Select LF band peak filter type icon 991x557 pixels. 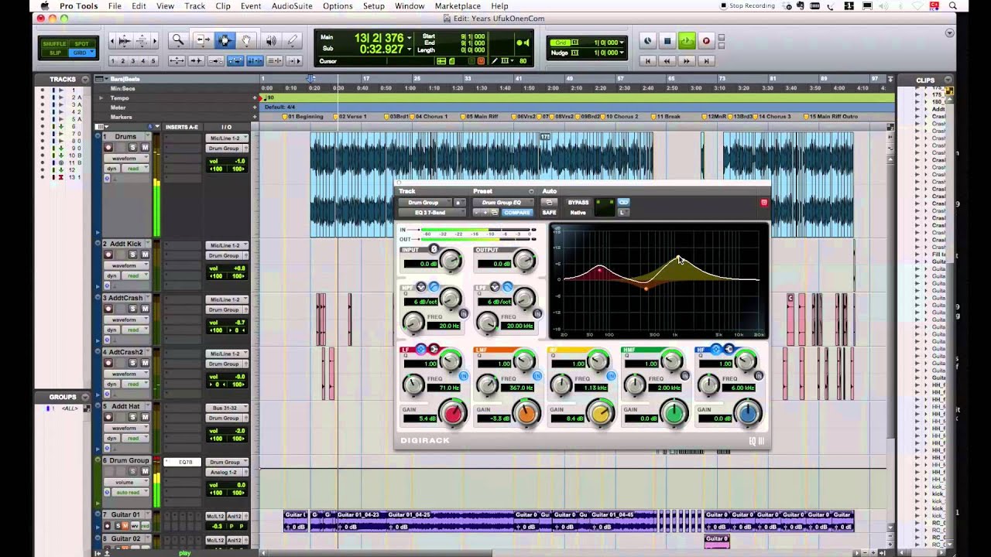tap(422, 349)
